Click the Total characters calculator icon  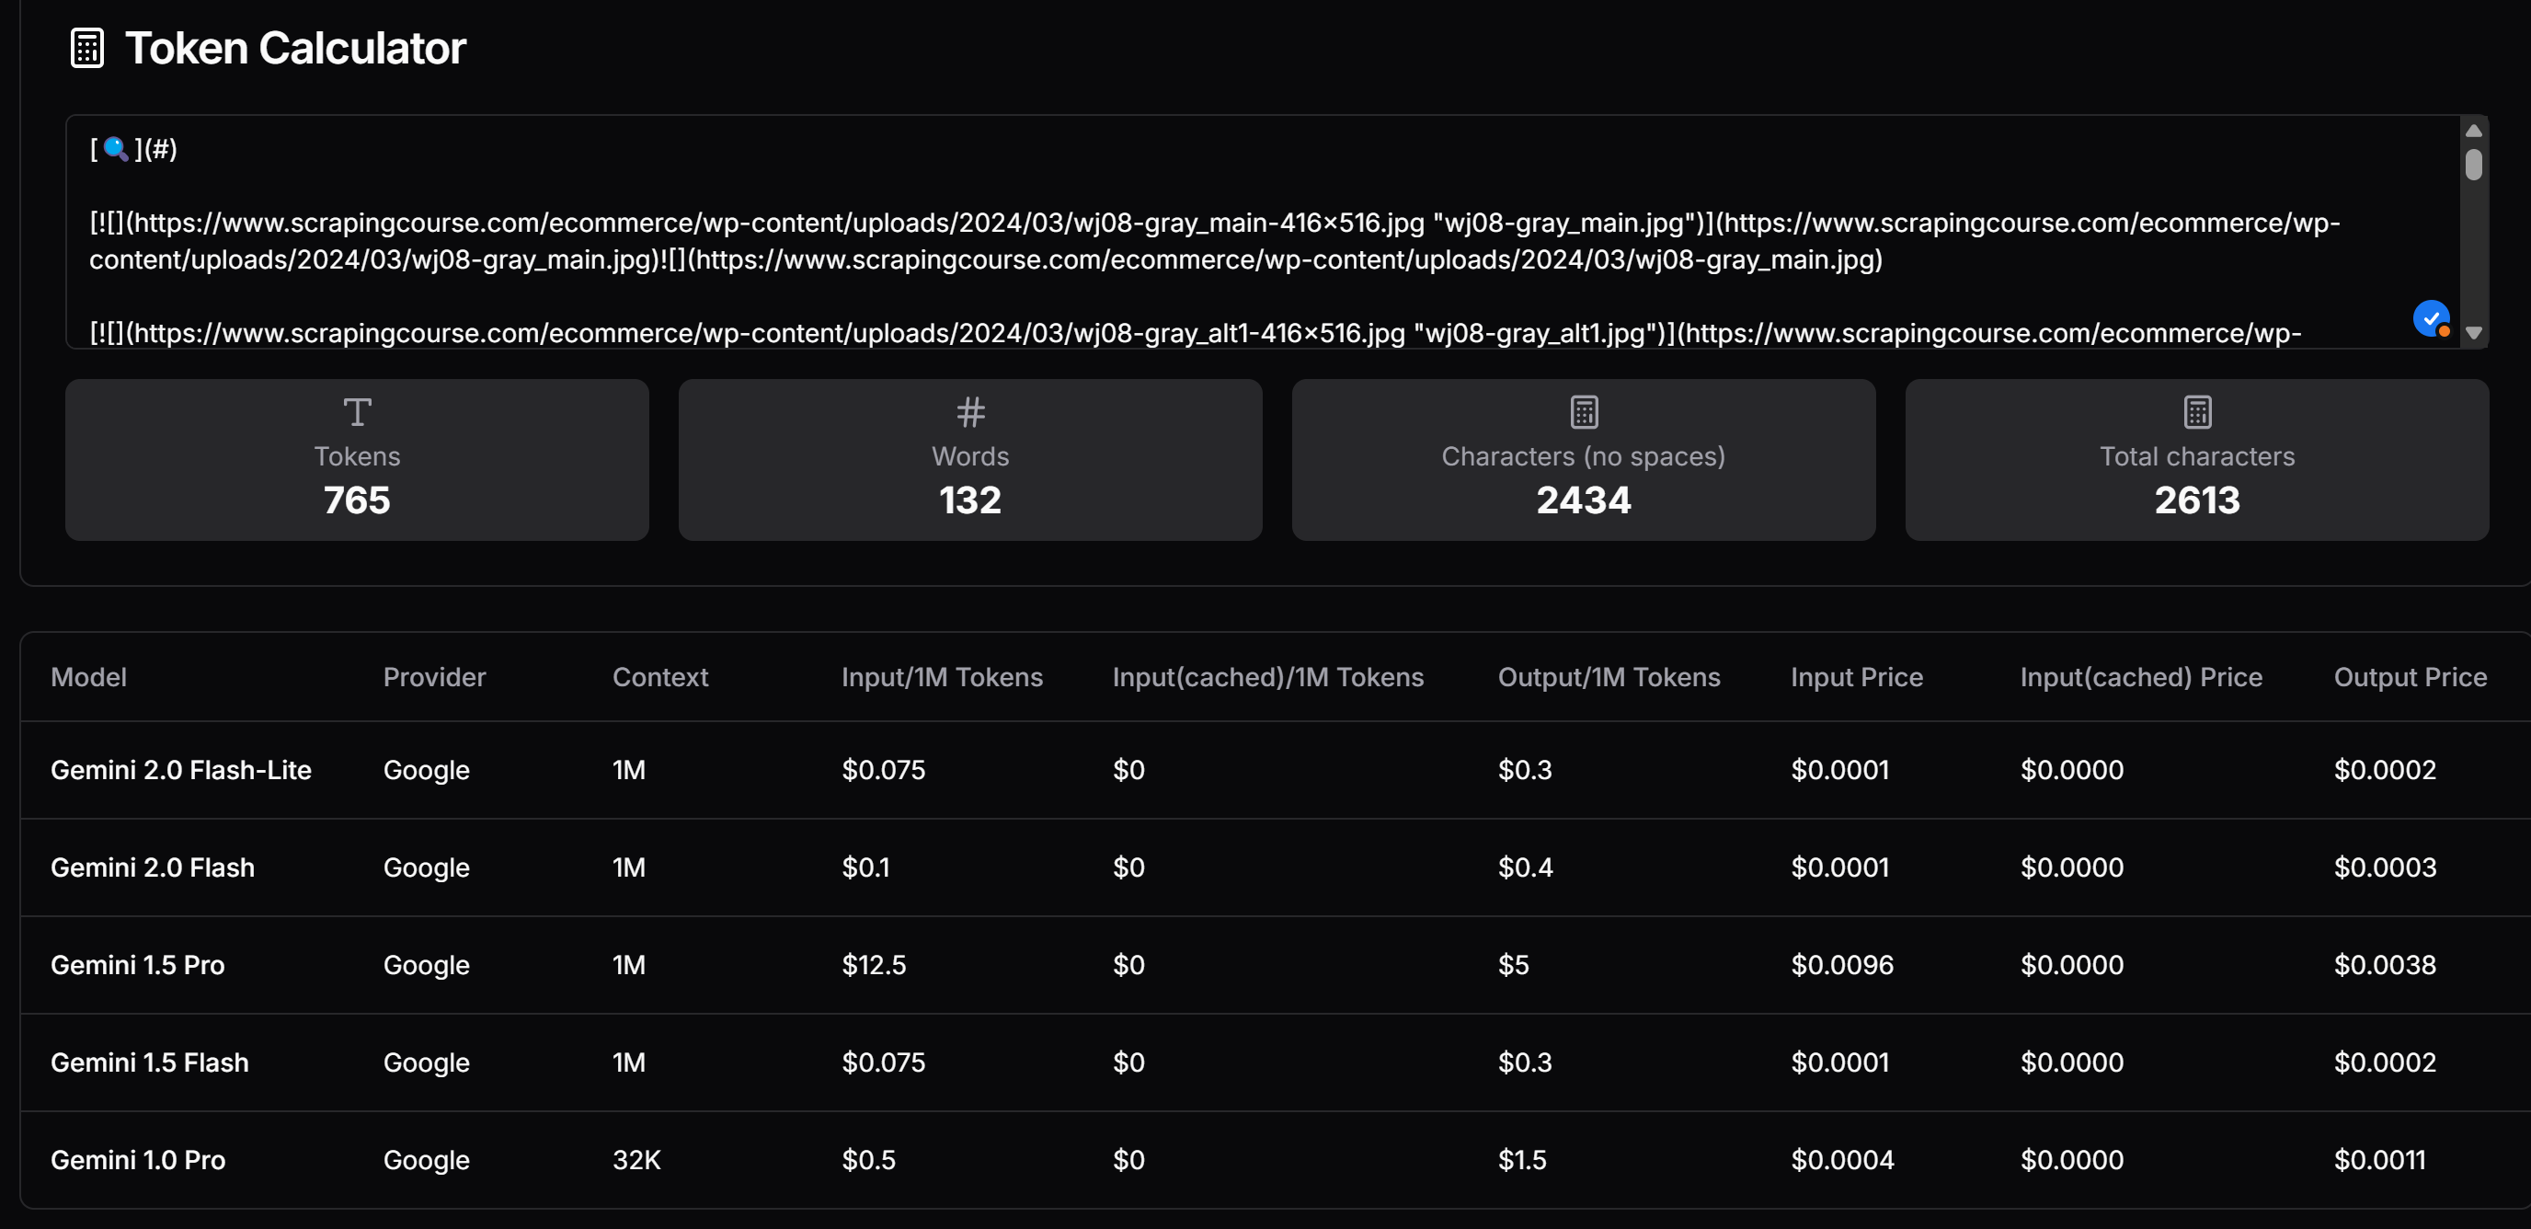(x=2197, y=411)
